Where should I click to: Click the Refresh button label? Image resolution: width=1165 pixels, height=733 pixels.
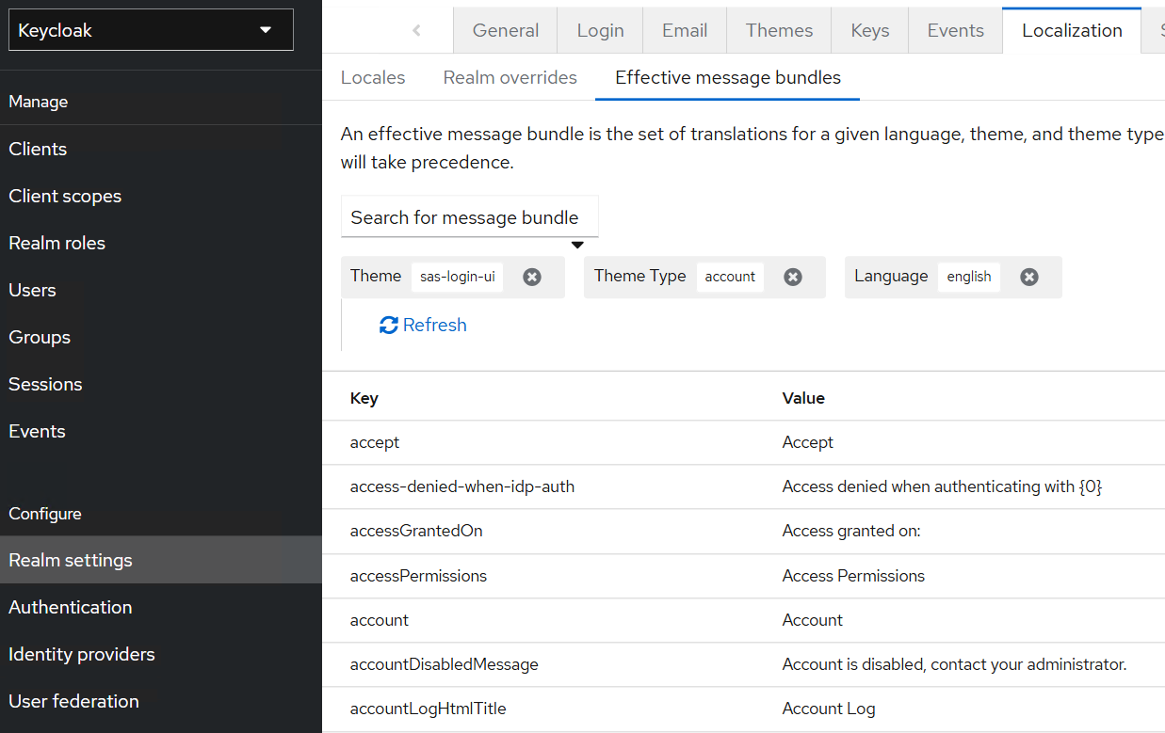tap(435, 326)
